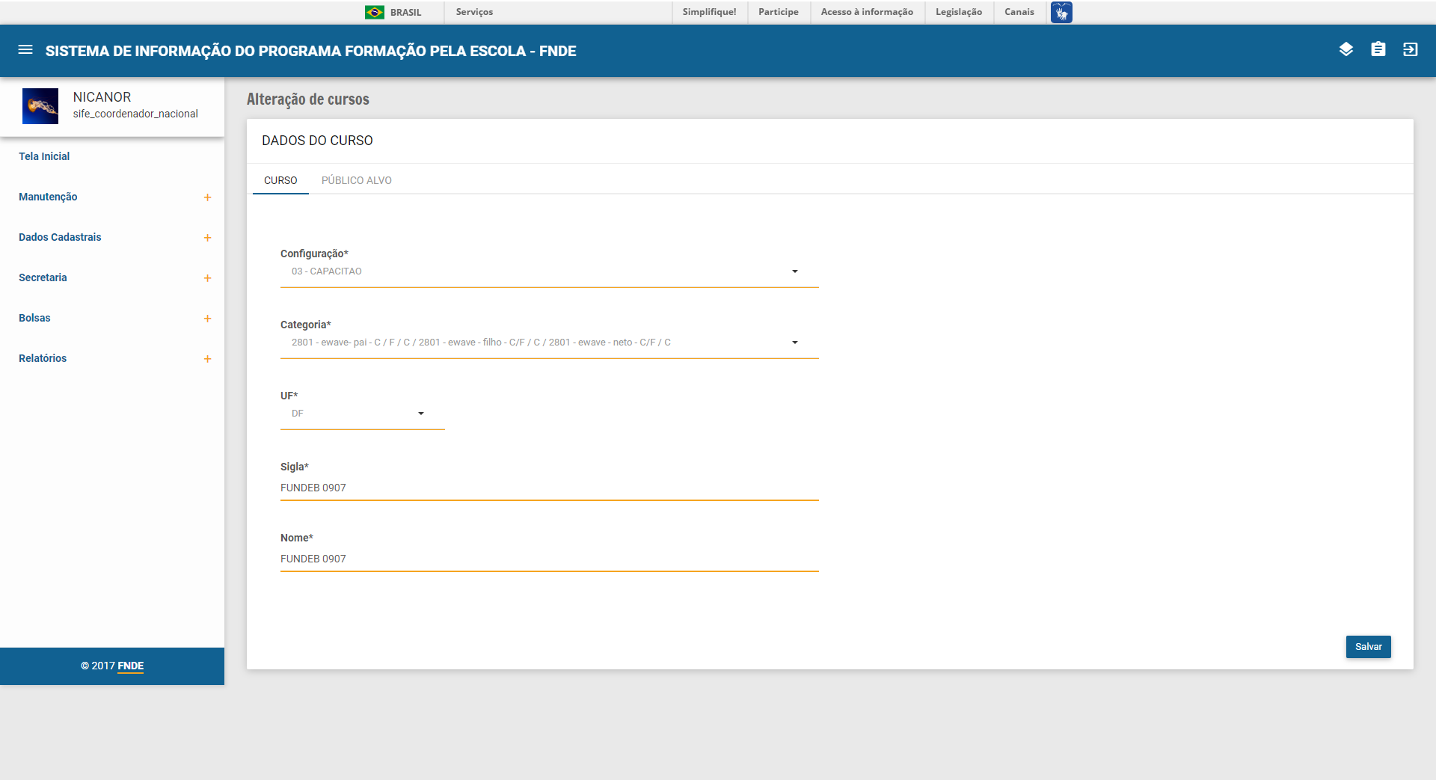Click the VLibras accessibility icon
The image size is (1436, 780).
tap(1061, 13)
